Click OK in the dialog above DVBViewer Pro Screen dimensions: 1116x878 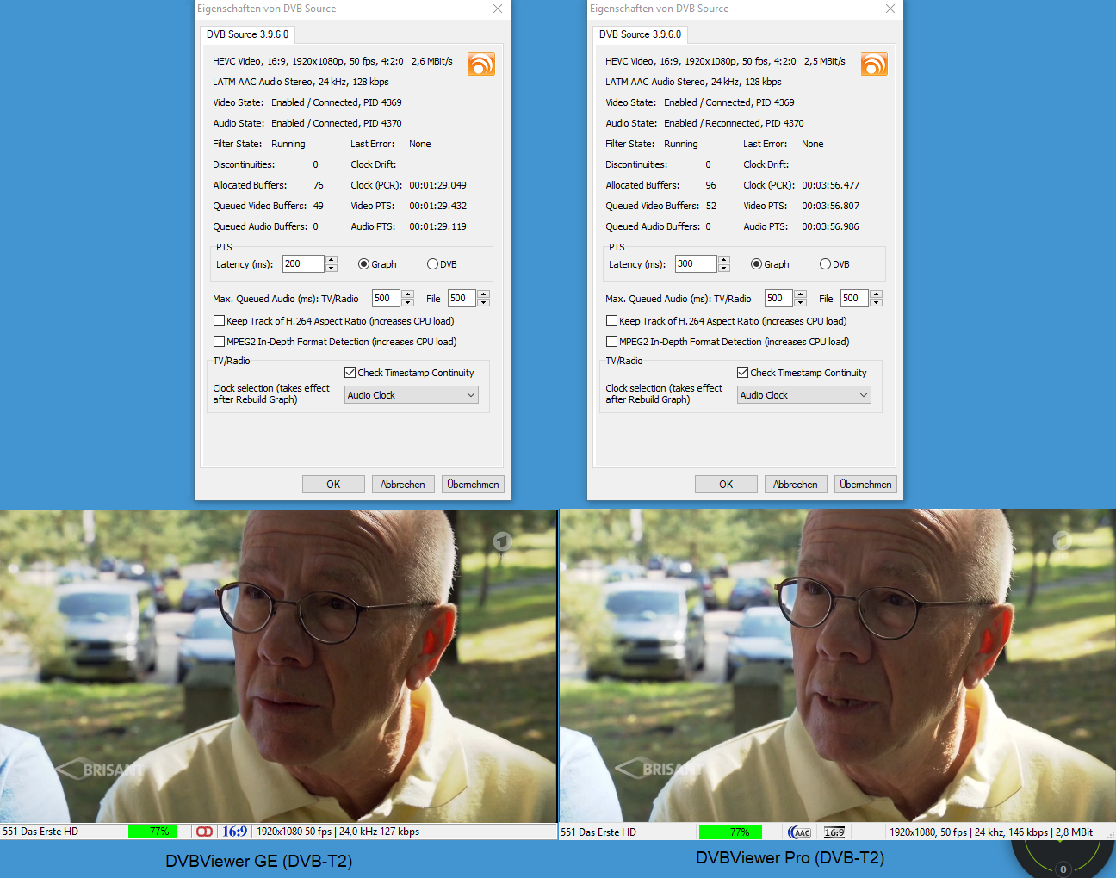click(x=726, y=485)
